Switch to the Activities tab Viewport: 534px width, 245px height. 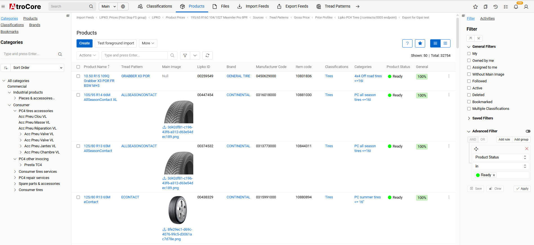tap(487, 19)
